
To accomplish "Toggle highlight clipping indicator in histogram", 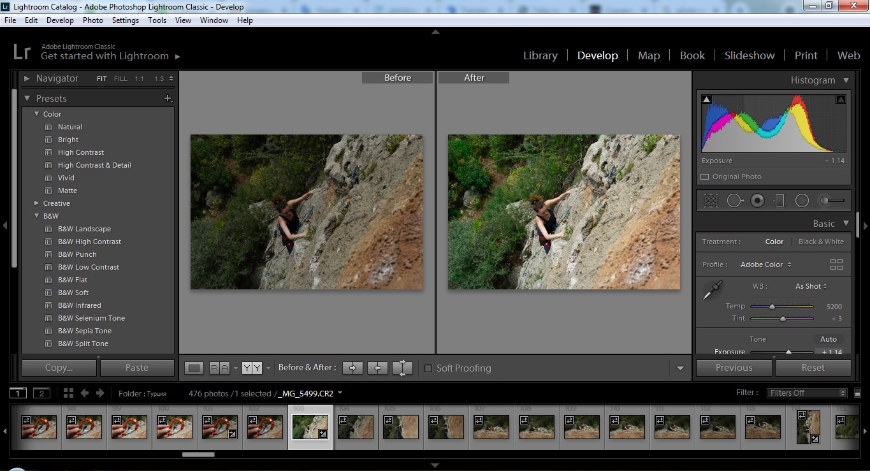I will [841, 99].
